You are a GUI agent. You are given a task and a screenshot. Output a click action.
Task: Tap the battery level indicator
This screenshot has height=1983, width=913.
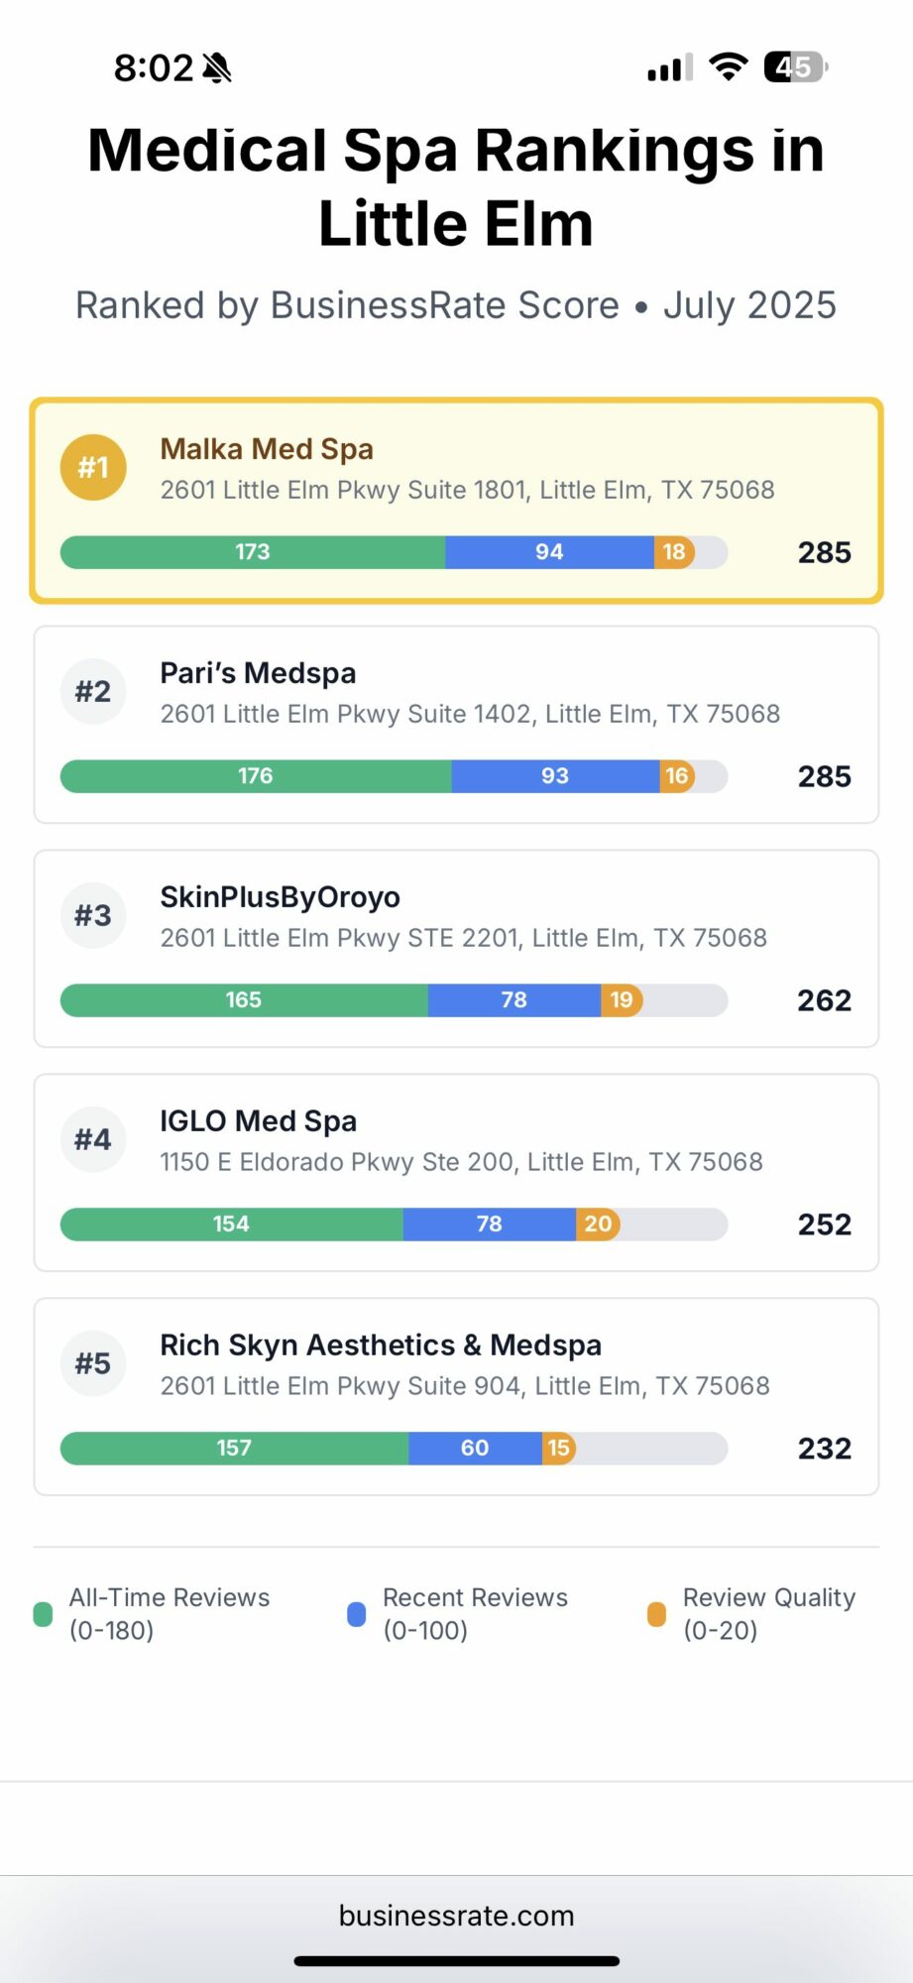tap(795, 67)
